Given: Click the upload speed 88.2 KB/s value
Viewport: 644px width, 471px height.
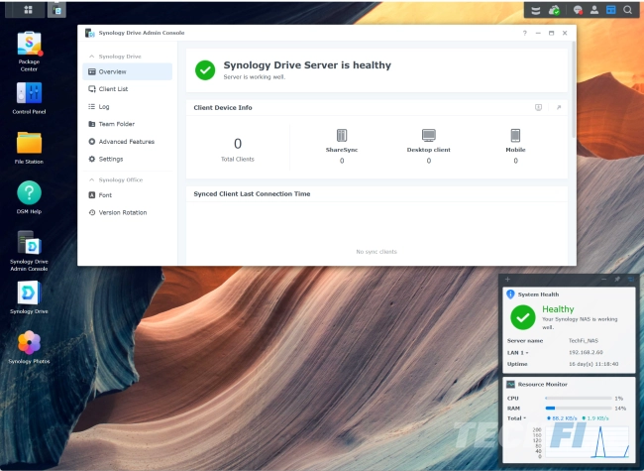Looking at the screenshot, I should 563,418.
